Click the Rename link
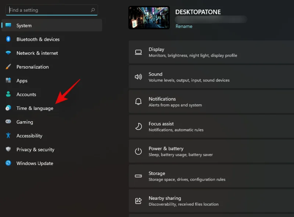 click(x=184, y=26)
